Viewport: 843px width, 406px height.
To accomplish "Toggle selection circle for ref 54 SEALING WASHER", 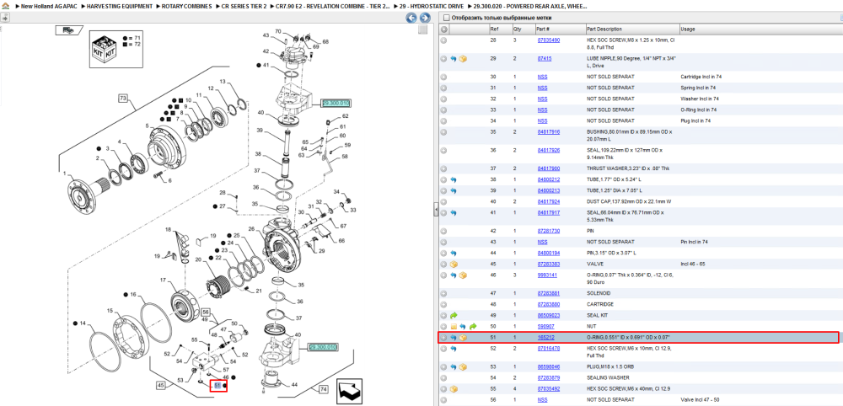I will pyautogui.click(x=443, y=378).
